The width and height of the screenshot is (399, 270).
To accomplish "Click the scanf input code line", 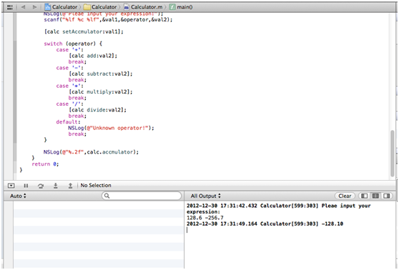I will click(108, 20).
